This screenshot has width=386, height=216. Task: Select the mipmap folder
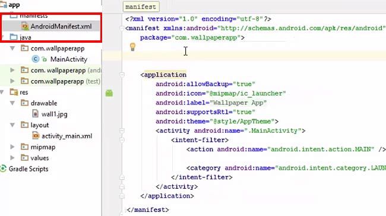43,147
